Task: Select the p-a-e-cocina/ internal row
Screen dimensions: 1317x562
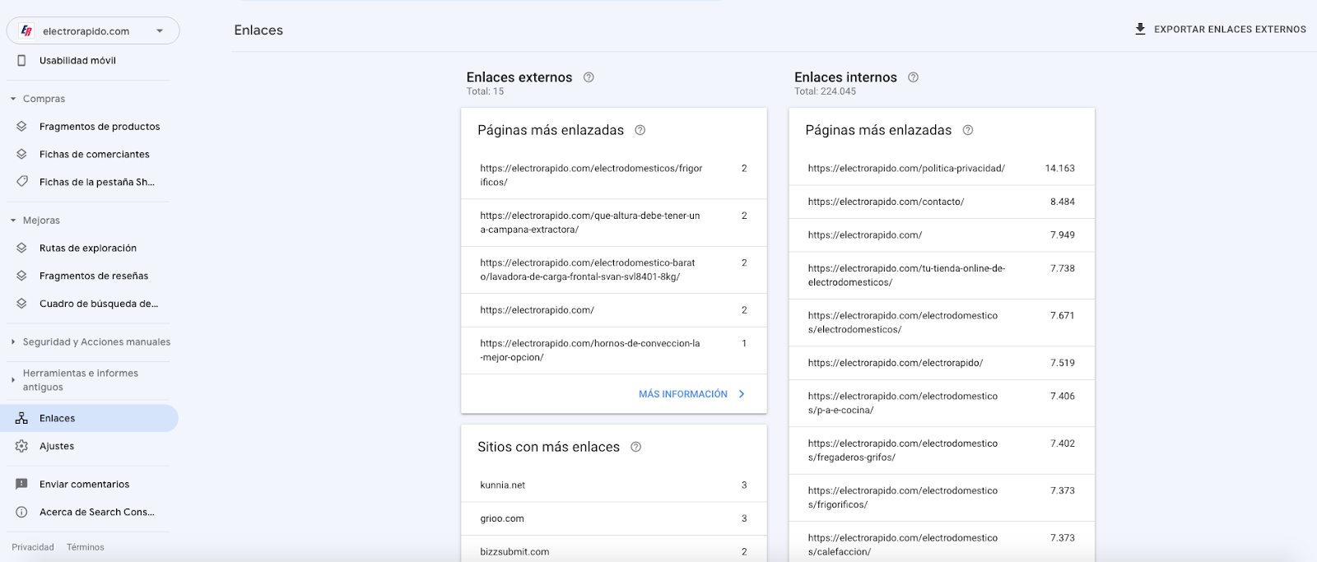Action: tap(942, 403)
